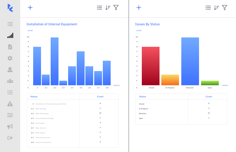Open the second list icon in sidebar
Screen dimensions: 236x152
click(x=10, y=92)
